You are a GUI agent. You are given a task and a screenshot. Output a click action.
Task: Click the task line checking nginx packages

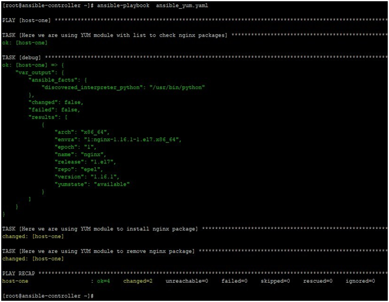(x=195, y=35)
